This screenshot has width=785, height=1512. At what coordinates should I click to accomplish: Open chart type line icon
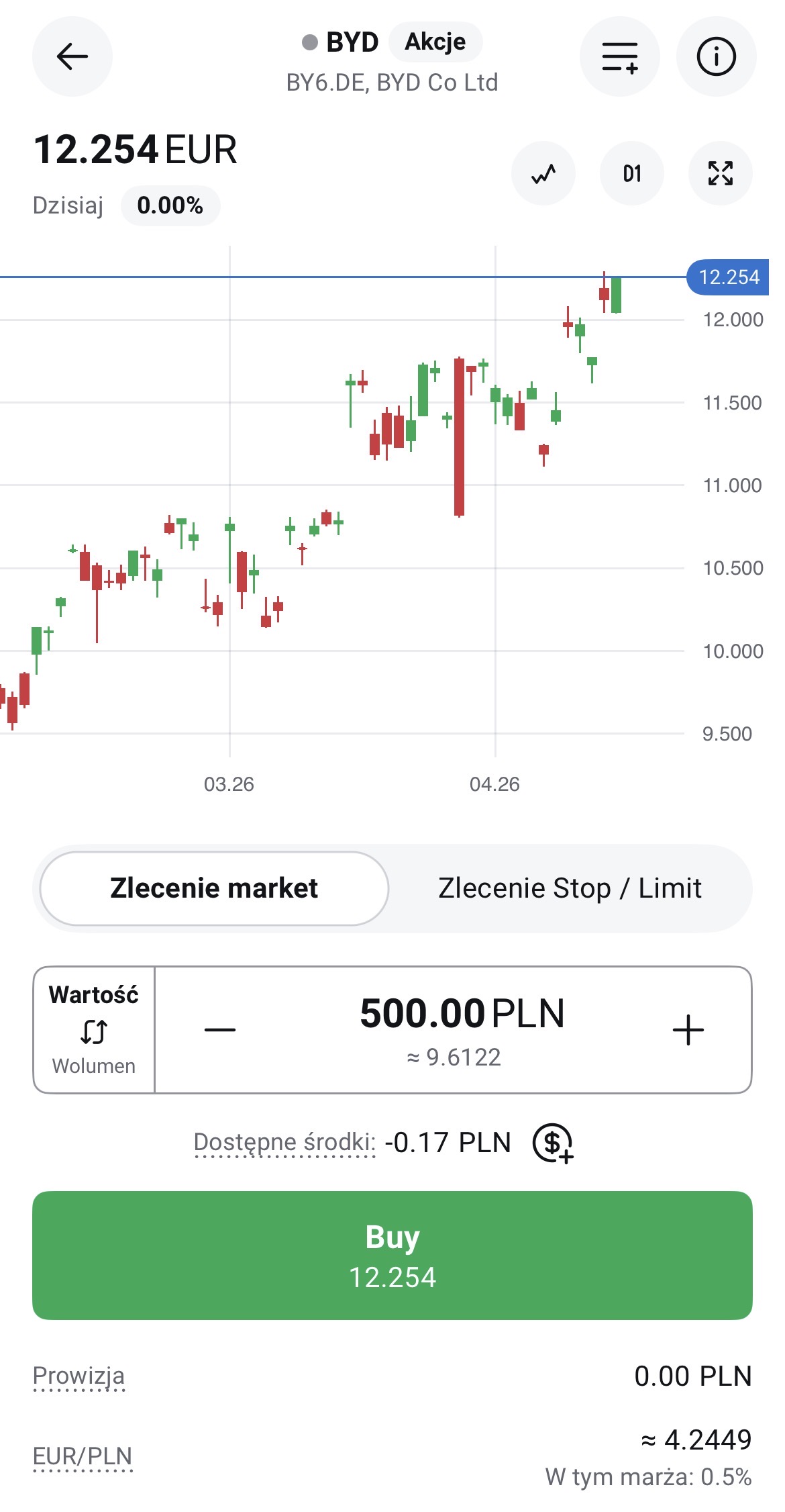point(543,173)
